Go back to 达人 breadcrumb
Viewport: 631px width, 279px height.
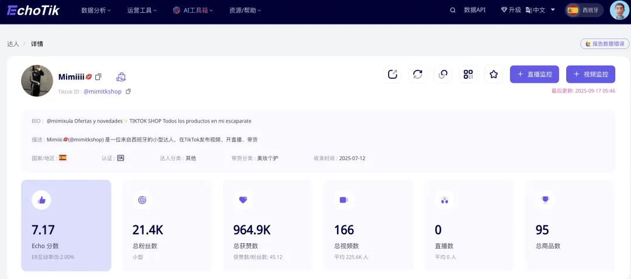click(x=13, y=44)
